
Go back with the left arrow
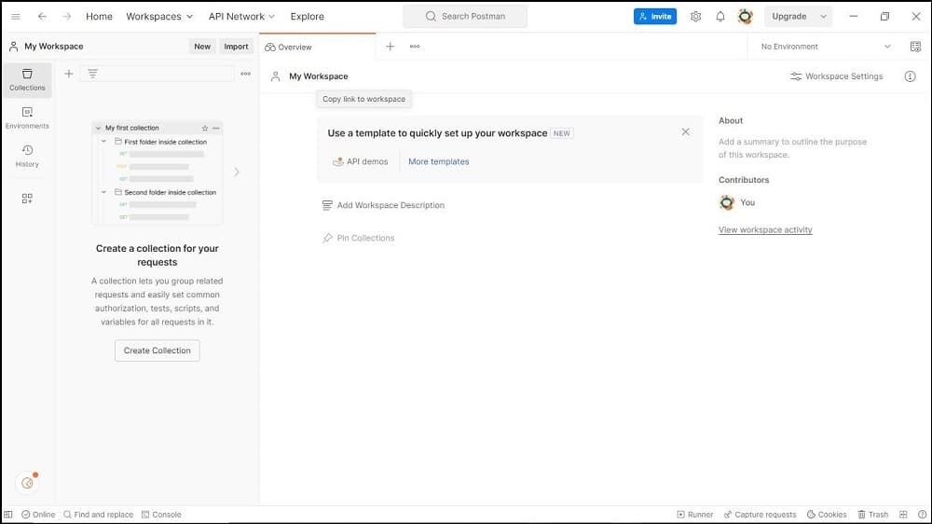click(42, 17)
